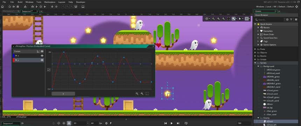Image resolution: width=301 pixels, height=126 pixels.
Task: Expand the Room Order group
Action: point(258,35)
